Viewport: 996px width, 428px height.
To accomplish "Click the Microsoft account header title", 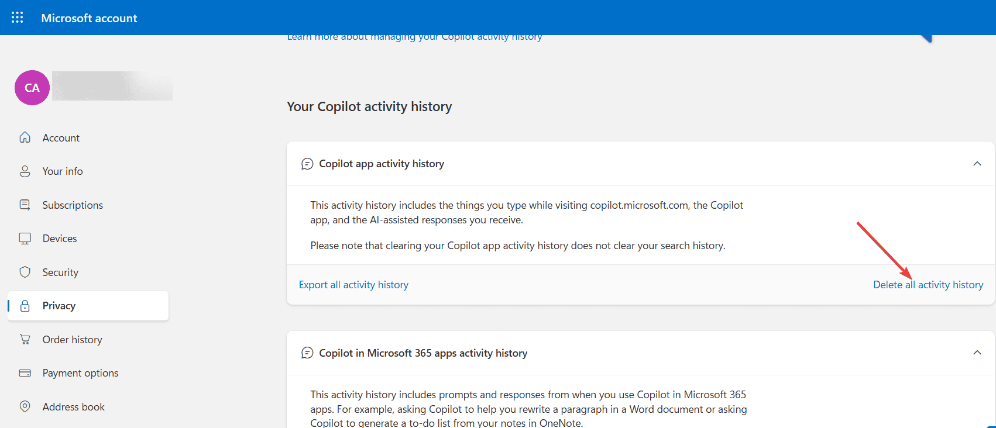I will (89, 18).
